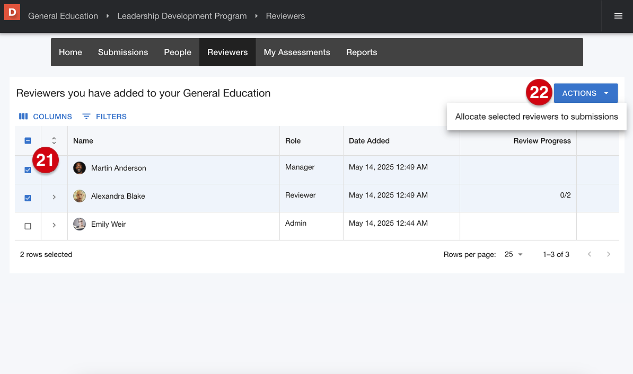Click General Education breadcrumb link
The width and height of the screenshot is (633, 374).
point(63,16)
